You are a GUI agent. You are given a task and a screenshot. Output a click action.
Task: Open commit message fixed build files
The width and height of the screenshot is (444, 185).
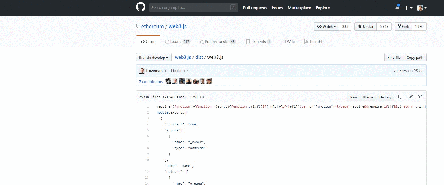point(176,71)
